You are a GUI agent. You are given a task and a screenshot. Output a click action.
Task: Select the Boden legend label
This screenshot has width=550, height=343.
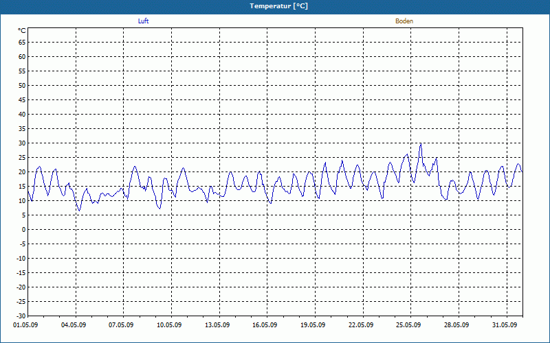(x=404, y=21)
